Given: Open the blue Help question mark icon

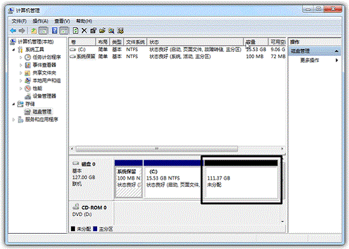Looking at the screenshot, I should tap(55, 30).
